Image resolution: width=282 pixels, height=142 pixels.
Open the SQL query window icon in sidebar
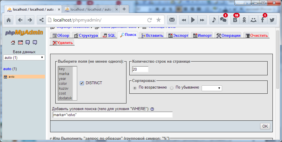[20, 43]
